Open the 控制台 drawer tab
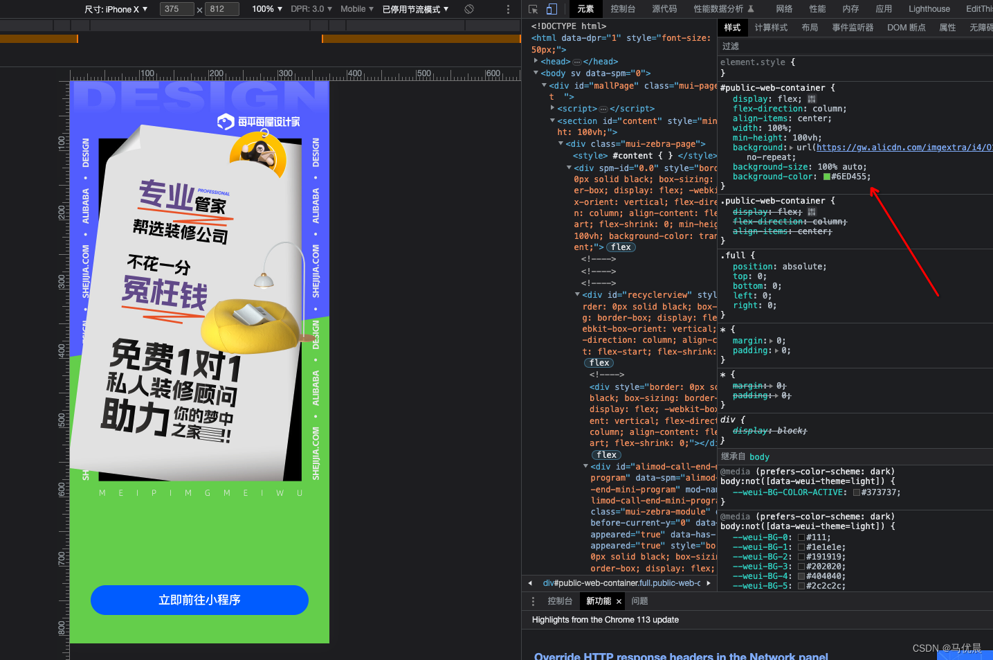Viewport: 993px width, 660px height. click(560, 601)
